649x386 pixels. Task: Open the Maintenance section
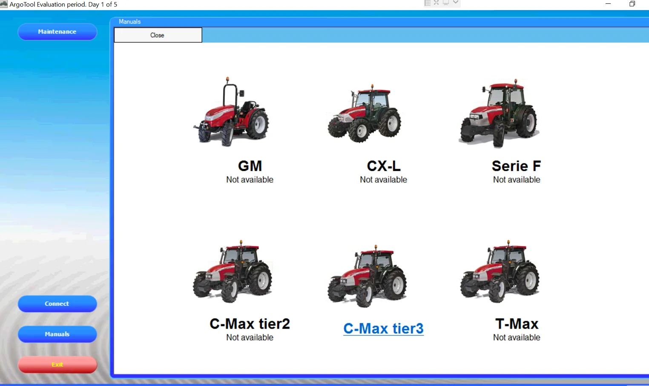57,32
